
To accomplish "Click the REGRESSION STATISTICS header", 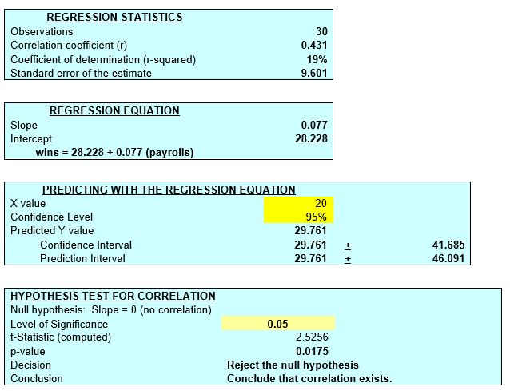I will [x=114, y=17].
